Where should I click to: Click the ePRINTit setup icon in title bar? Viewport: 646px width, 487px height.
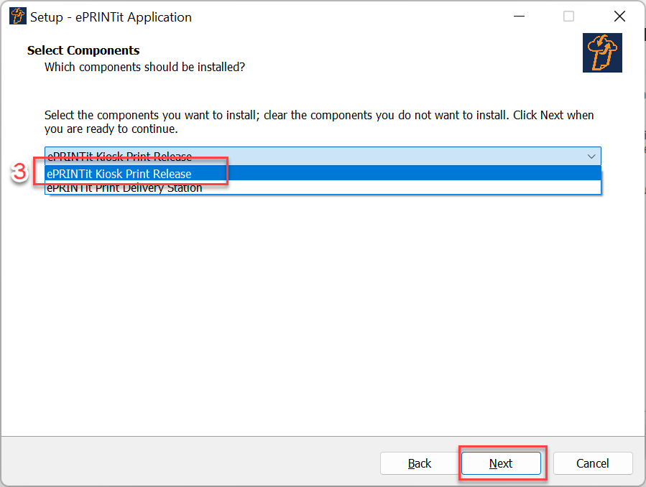(x=18, y=17)
